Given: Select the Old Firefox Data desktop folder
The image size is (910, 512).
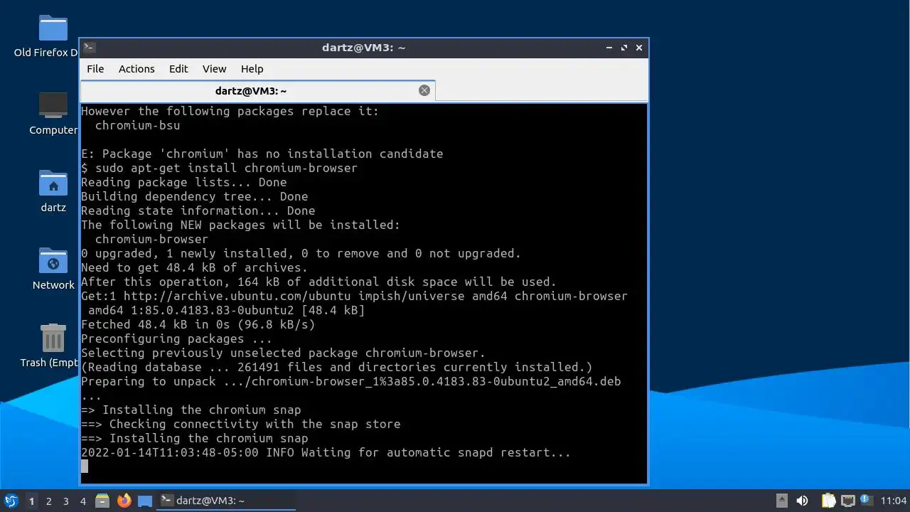Looking at the screenshot, I should [46, 37].
